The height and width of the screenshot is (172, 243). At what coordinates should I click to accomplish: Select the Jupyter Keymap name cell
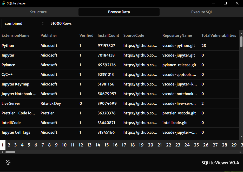pyautogui.click(x=15, y=84)
